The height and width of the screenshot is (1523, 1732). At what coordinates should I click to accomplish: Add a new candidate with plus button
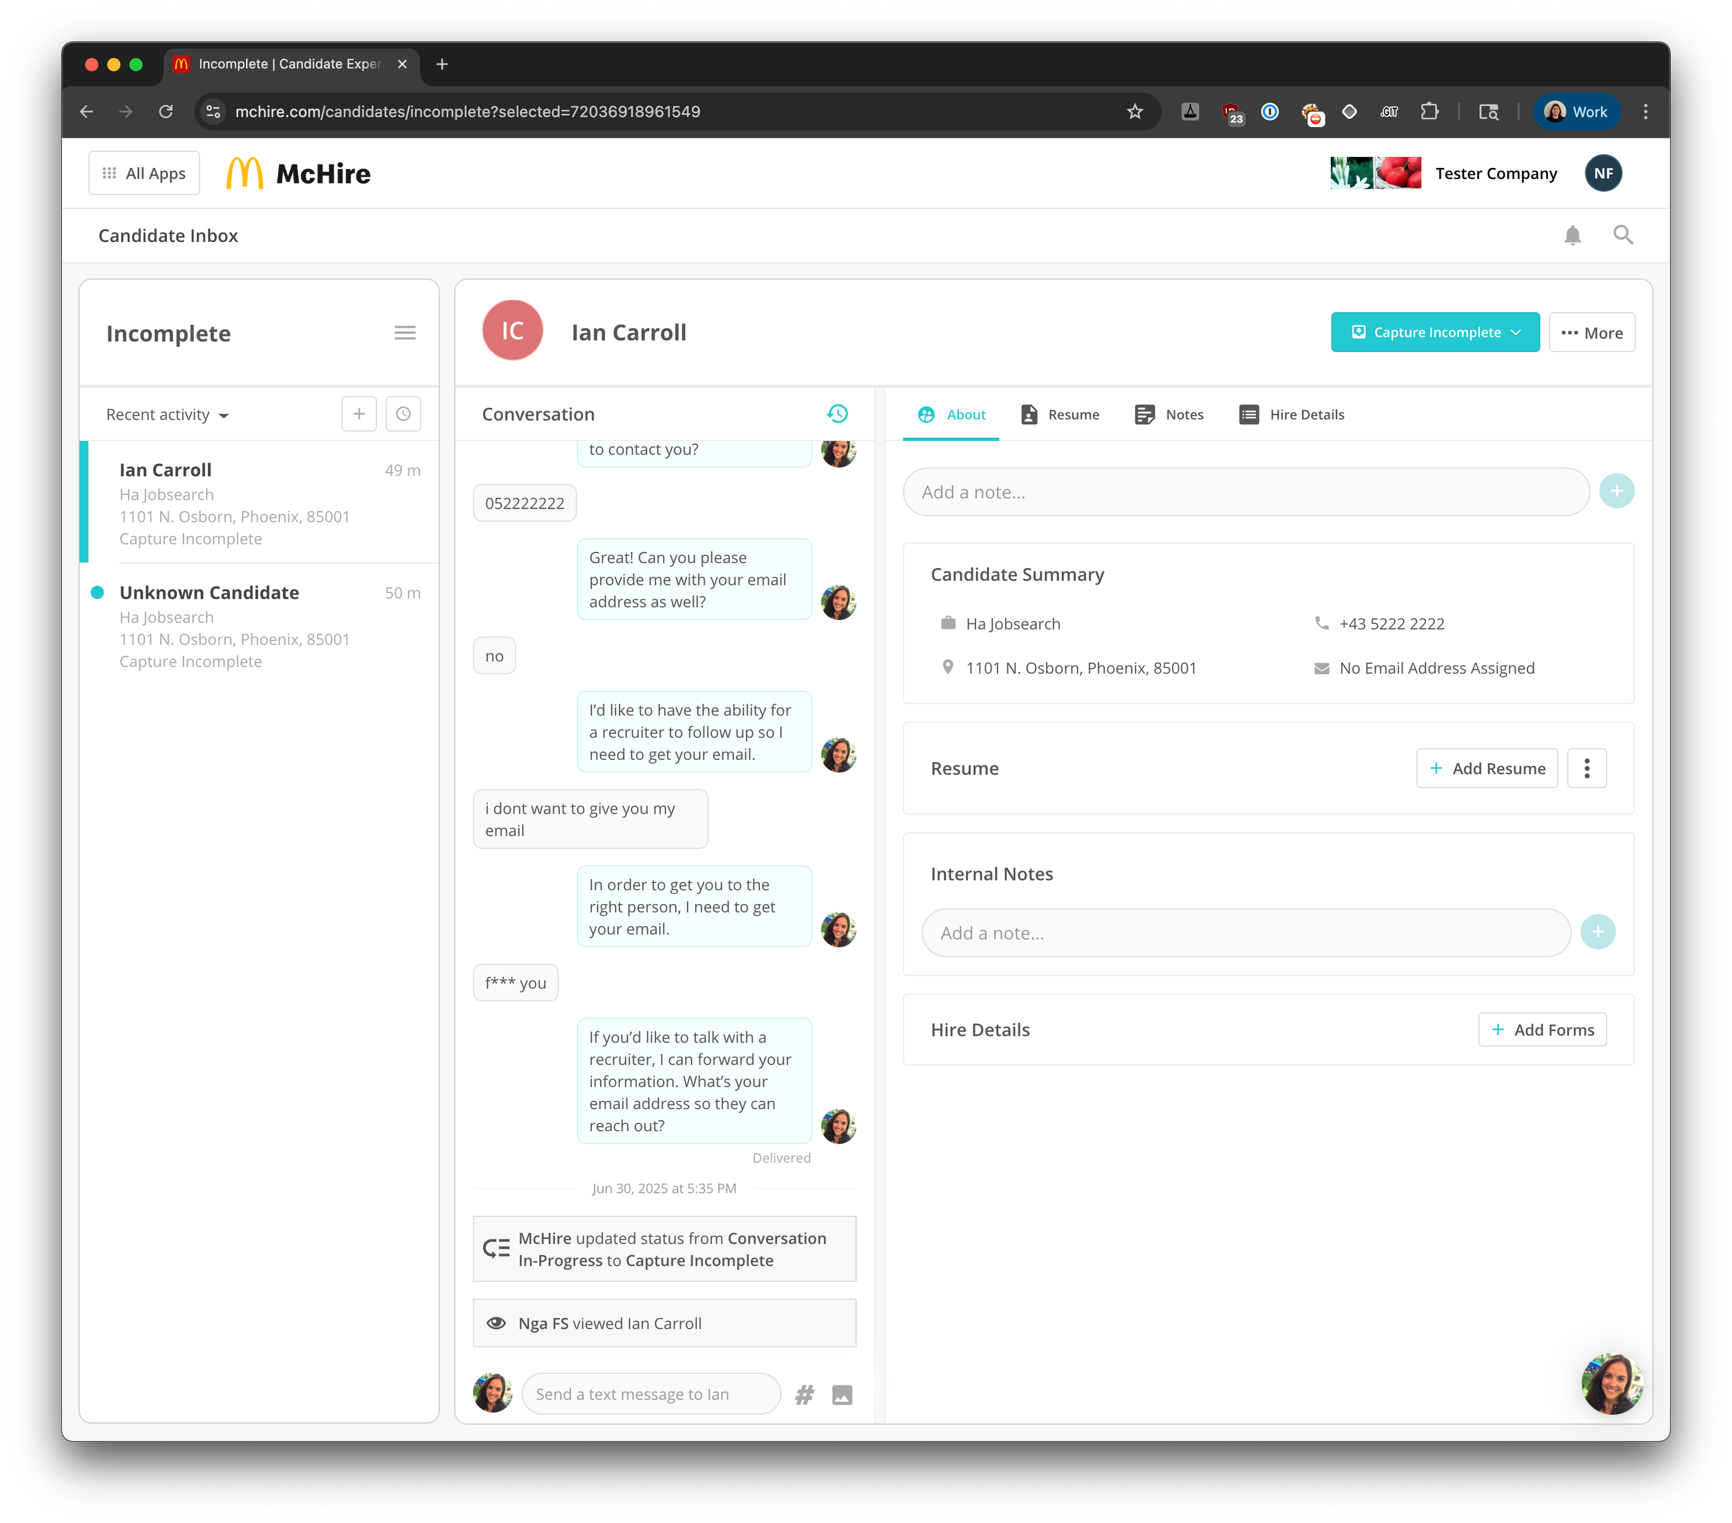click(359, 413)
